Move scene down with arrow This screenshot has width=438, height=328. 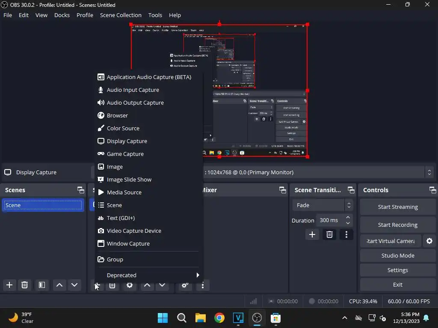(74, 285)
